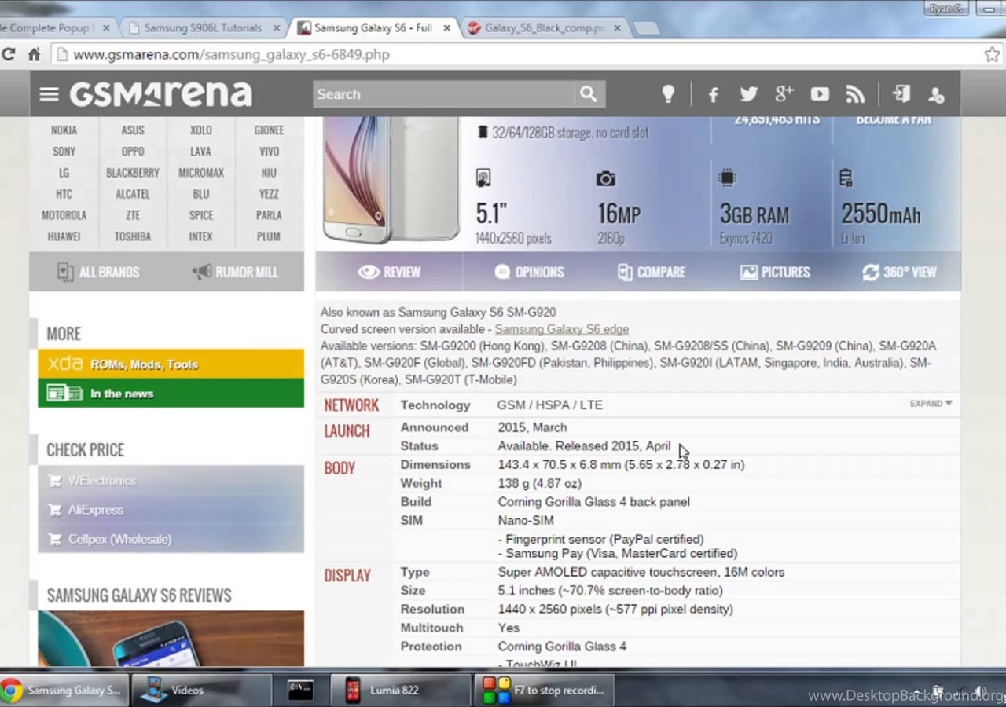Click the GSMArena logo

(x=161, y=94)
